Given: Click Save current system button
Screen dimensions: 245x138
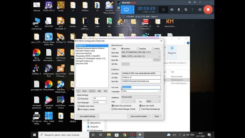Looking at the screenshot, I should point(139,116).
